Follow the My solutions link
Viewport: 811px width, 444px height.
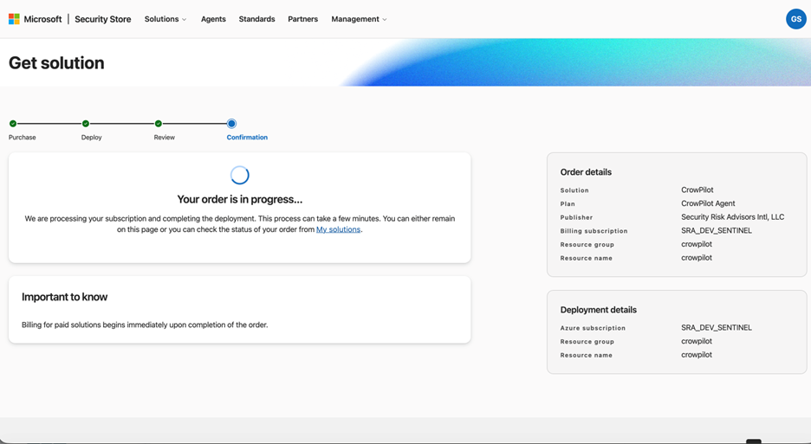(x=338, y=229)
